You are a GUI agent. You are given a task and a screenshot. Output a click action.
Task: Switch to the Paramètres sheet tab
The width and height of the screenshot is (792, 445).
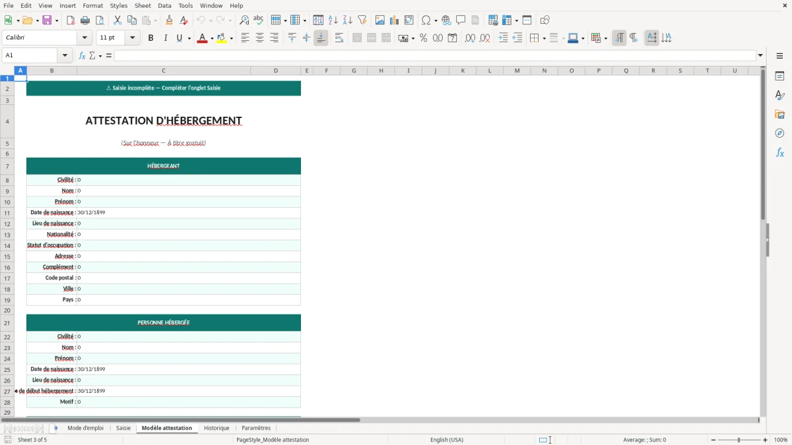[256, 428]
